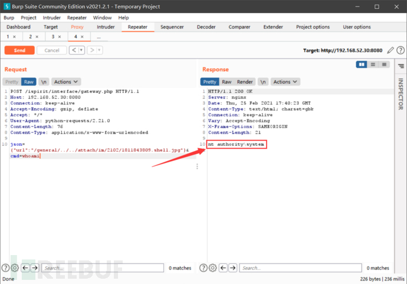Image resolution: width=407 pixels, height=284 pixels.
Task: Open User options tab
Action: click(357, 27)
